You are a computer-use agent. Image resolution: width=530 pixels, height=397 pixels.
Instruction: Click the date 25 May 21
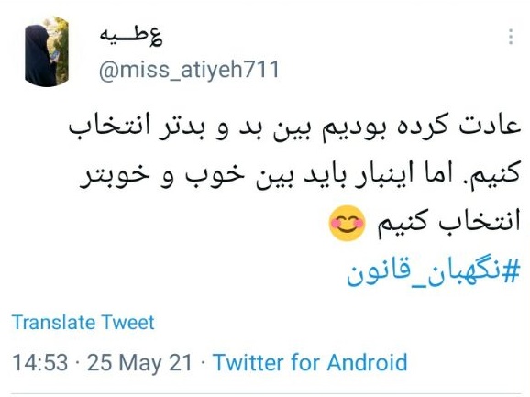pos(139,362)
